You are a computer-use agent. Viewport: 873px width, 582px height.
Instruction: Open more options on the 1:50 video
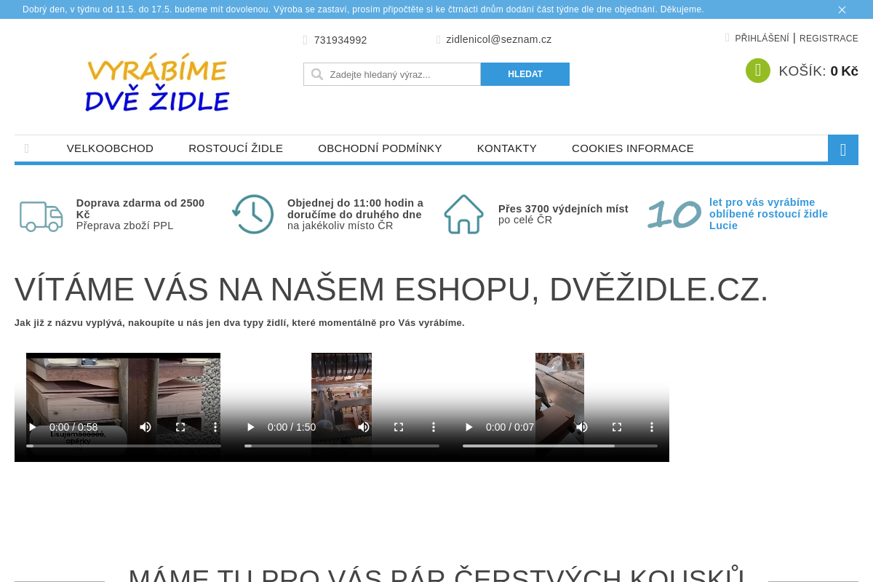pyautogui.click(x=434, y=427)
